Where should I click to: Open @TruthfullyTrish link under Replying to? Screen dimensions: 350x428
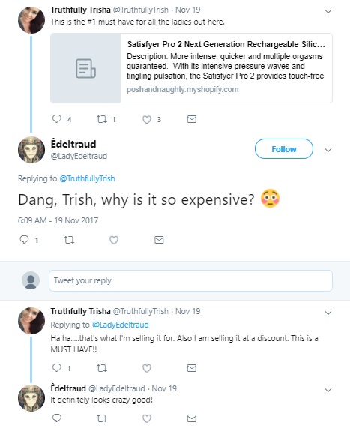coord(88,178)
